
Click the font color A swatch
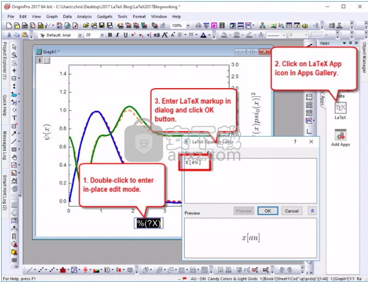pos(204,35)
